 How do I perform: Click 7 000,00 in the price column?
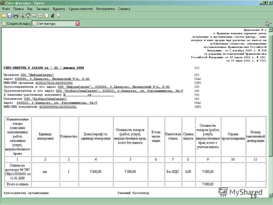coord(96,172)
